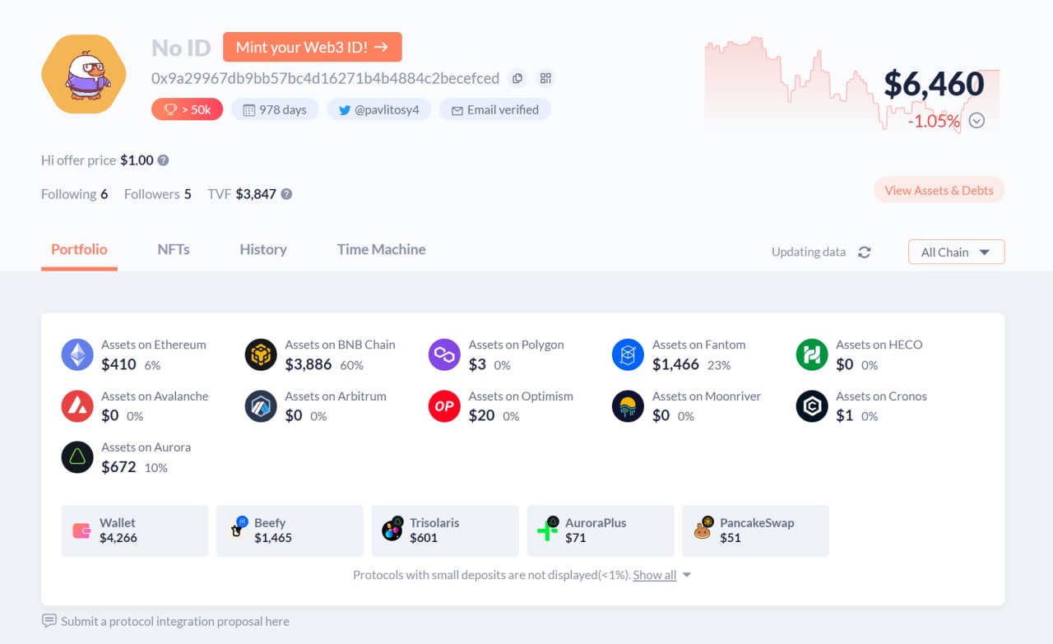Click the duck profile avatar
The image size is (1053, 644).
click(x=84, y=74)
